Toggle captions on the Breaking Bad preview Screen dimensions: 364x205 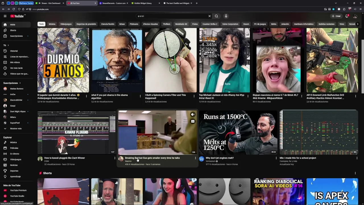[193, 121]
